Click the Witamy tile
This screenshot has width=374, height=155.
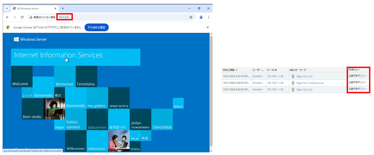[x=135, y=146]
